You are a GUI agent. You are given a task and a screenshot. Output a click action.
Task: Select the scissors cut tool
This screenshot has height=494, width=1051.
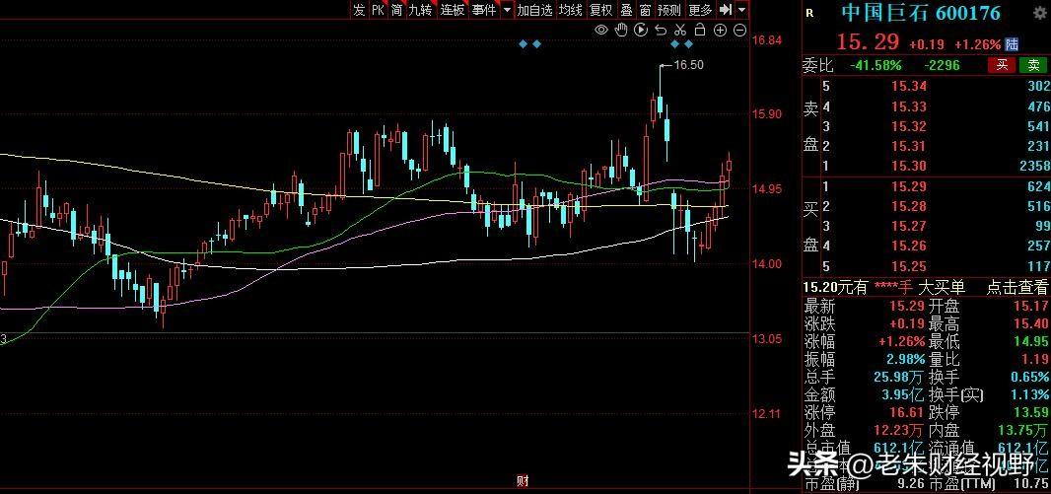click(x=679, y=30)
